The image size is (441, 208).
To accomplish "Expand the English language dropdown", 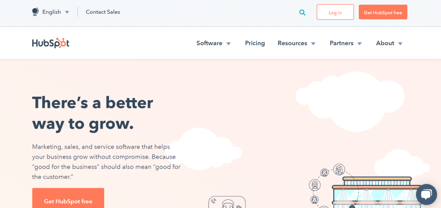I will coord(67,12).
